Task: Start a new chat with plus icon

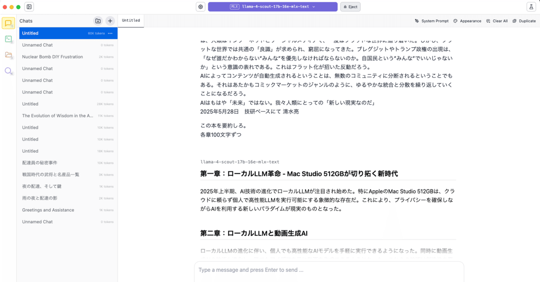Action: point(110,21)
